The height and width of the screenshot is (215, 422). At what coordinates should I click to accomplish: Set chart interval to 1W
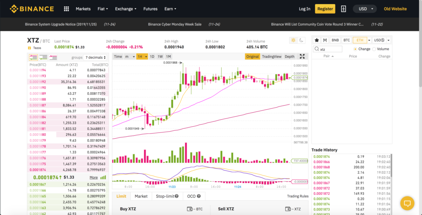[160, 57]
